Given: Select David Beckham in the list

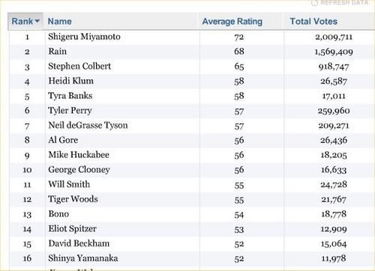Looking at the screenshot, I should click(x=79, y=243).
